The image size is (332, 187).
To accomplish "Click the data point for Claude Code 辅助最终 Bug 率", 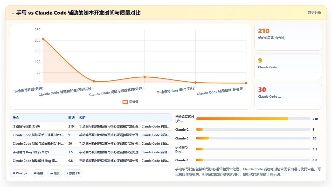I will [246, 83].
